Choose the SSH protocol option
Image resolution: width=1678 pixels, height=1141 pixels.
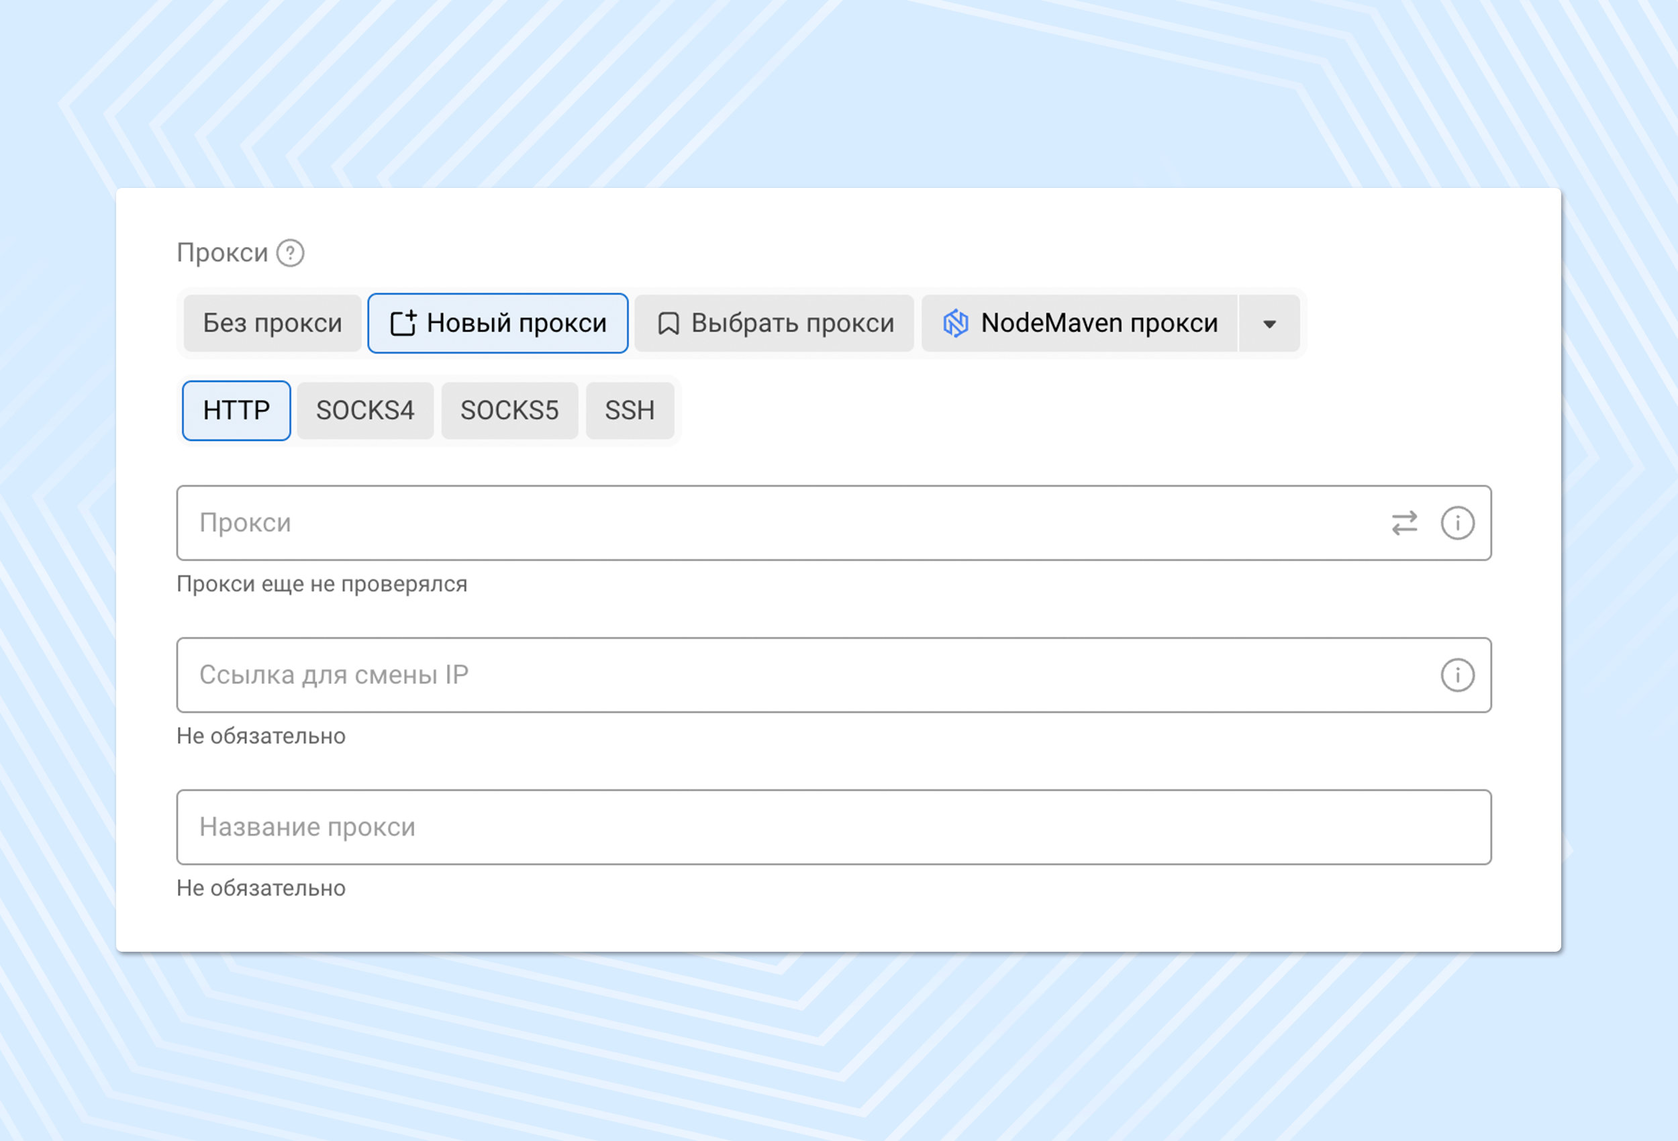630,410
